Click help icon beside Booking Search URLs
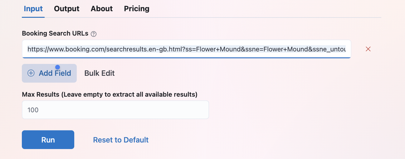 [x=94, y=34]
